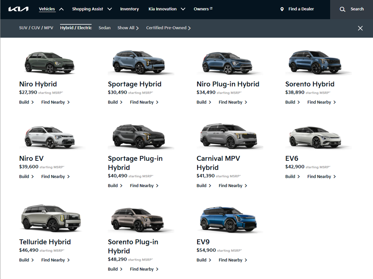The width and height of the screenshot is (373, 279).
Task: Collapse the Vehicles menu chevron
Action: coord(61,9)
